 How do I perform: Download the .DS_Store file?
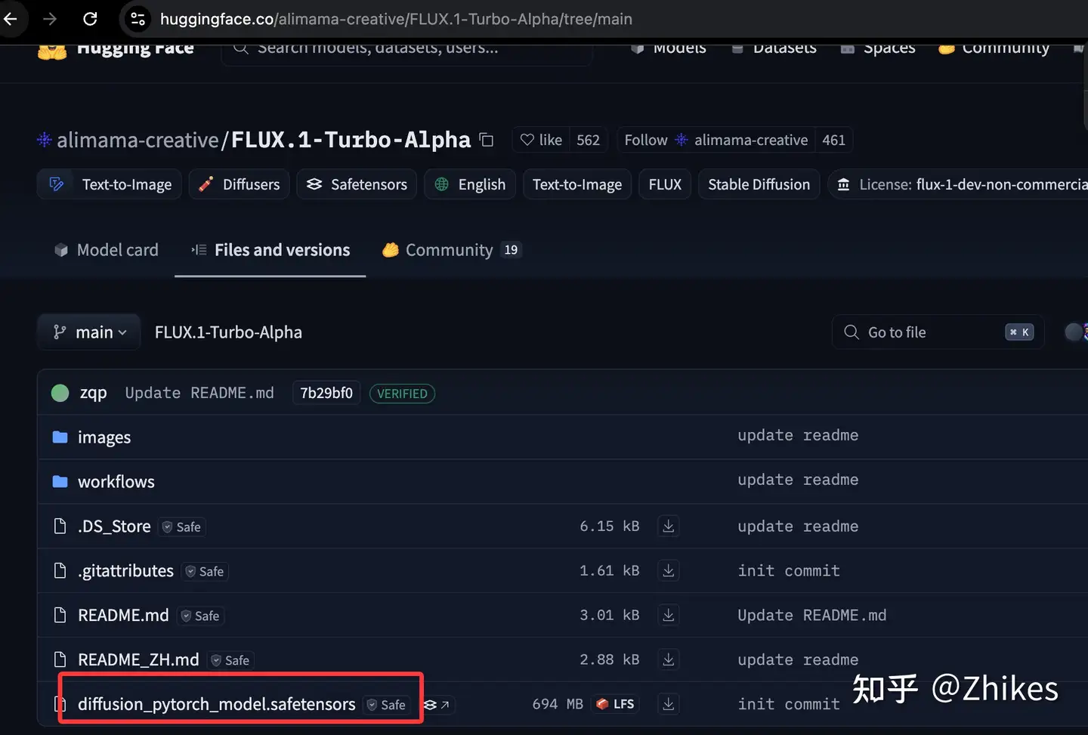pos(669,526)
